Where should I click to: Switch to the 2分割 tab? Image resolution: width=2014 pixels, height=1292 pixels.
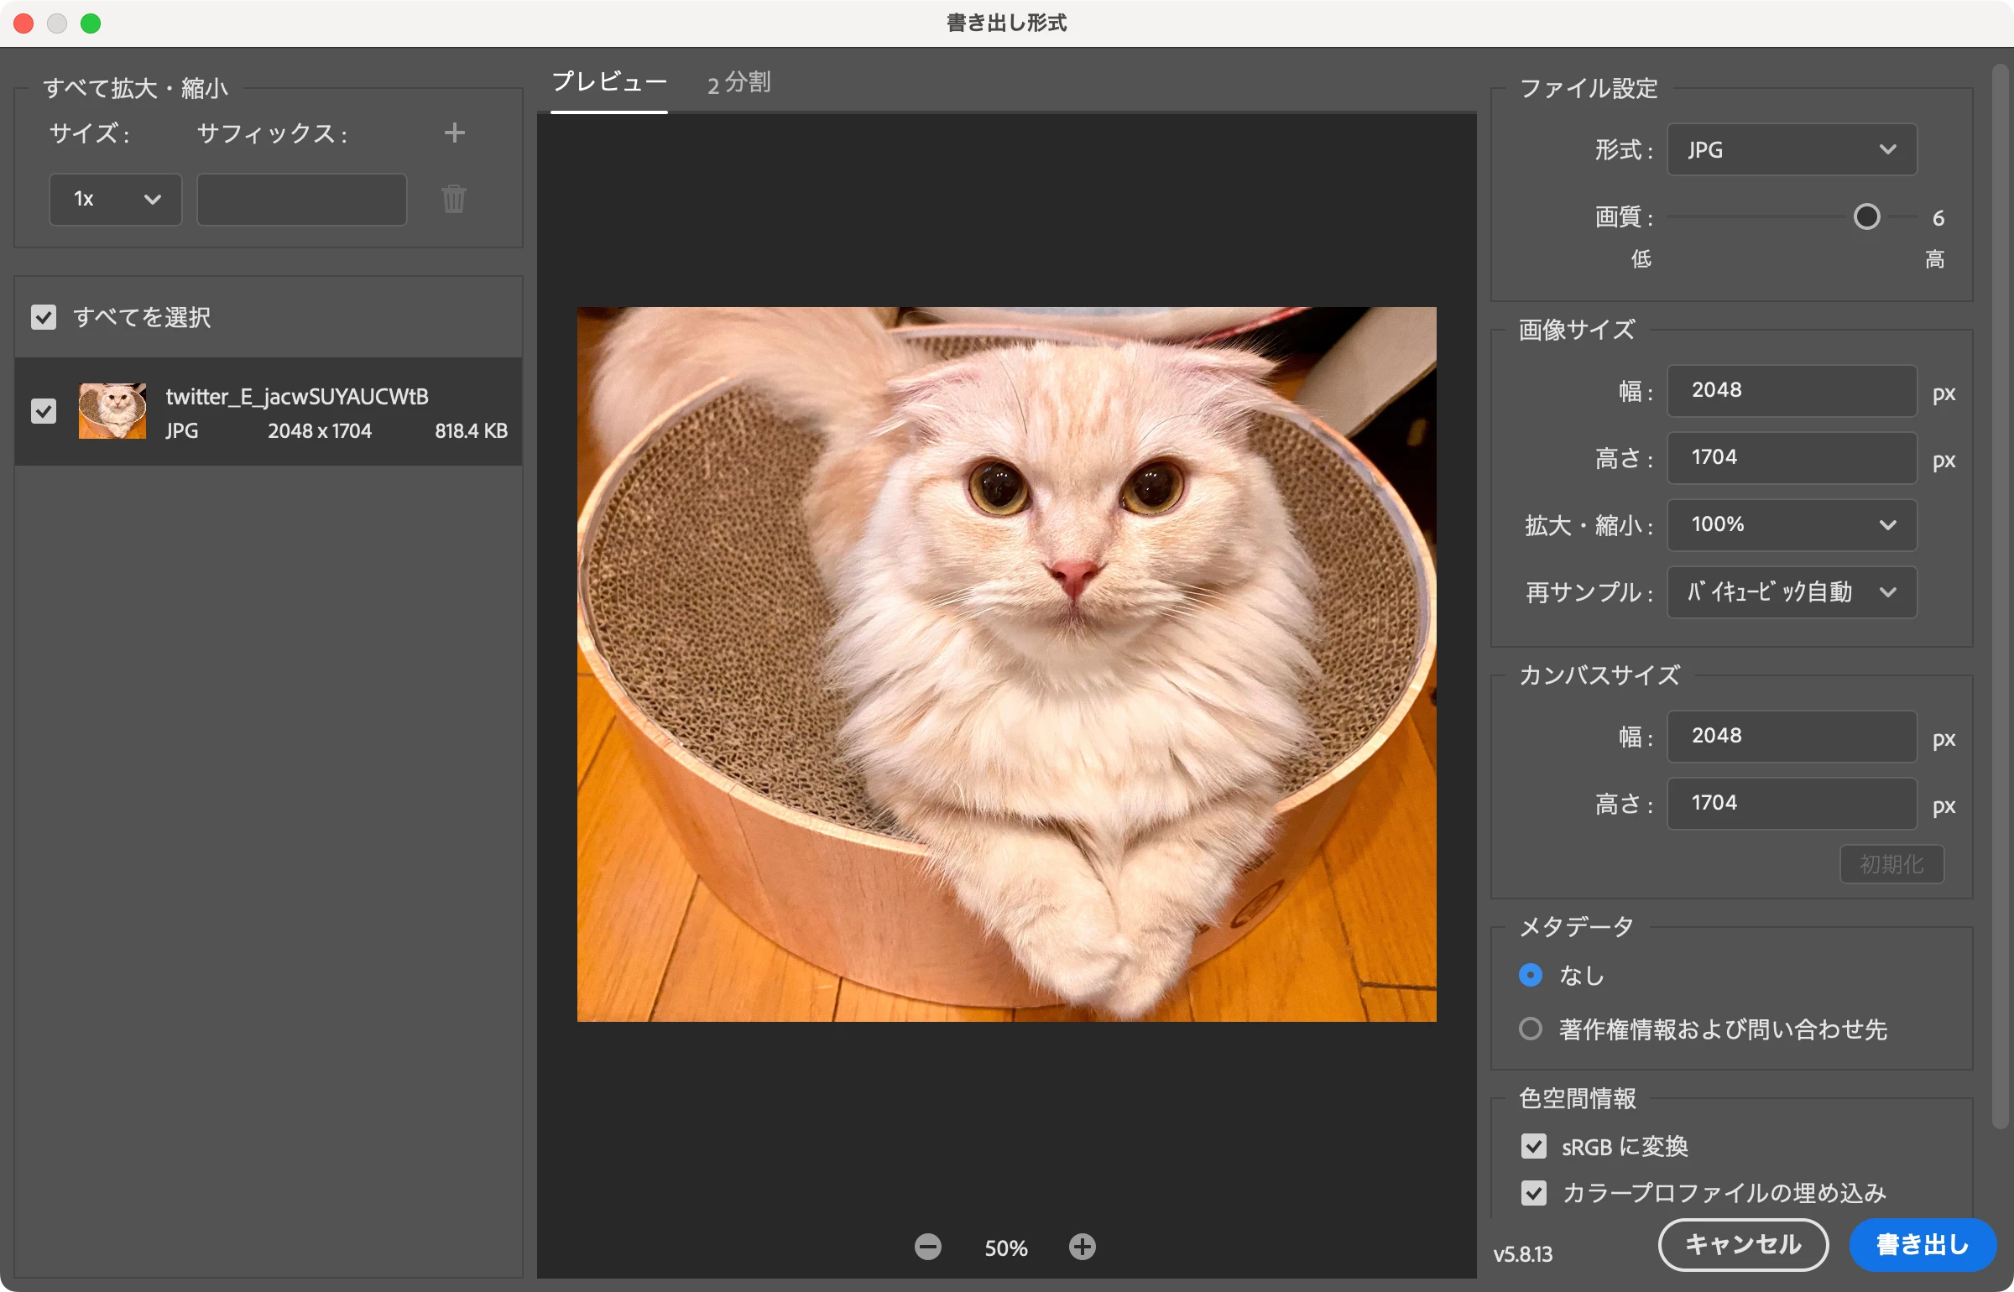click(x=738, y=83)
